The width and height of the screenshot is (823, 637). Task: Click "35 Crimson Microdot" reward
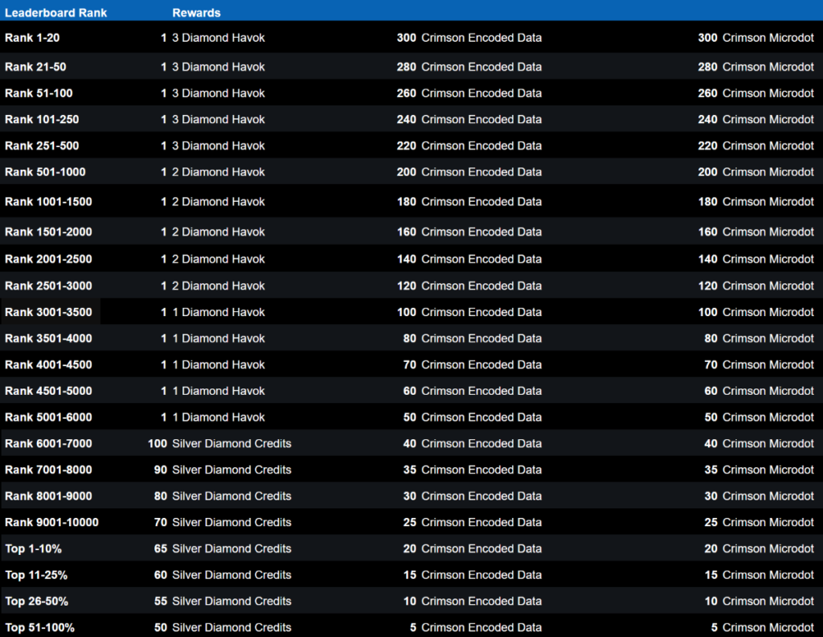[x=759, y=470]
